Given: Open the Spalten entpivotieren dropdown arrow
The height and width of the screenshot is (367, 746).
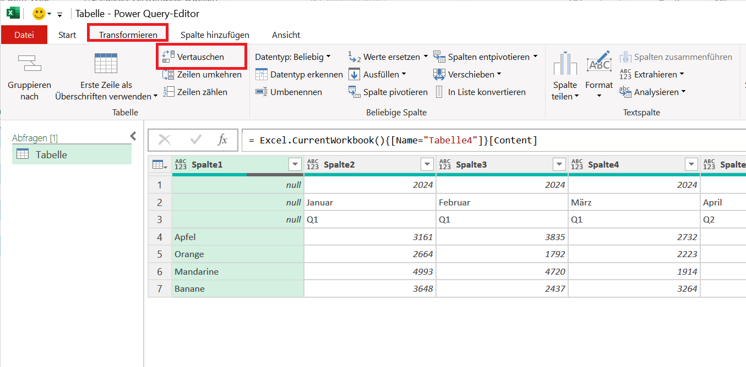Looking at the screenshot, I should pyautogui.click(x=535, y=57).
